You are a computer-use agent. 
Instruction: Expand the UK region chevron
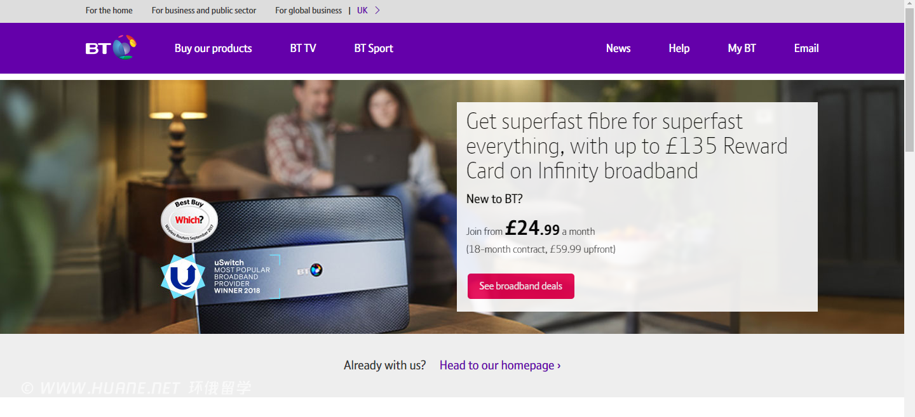coord(377,10)
